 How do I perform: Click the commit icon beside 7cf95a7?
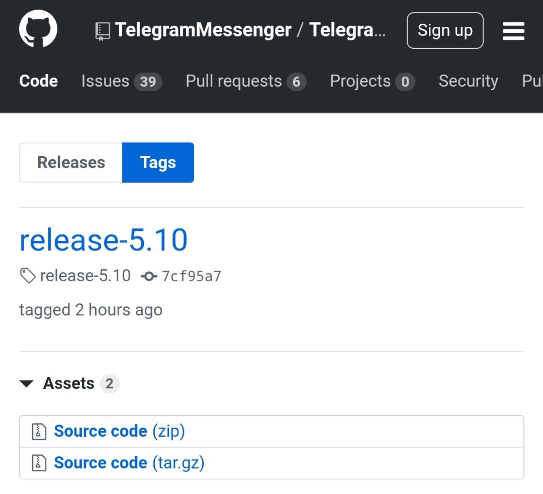coord(148,277)
